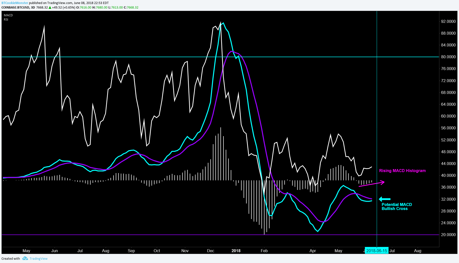The height and width of the screenshot is (263, 459).
Task: Click the open price value O:7616.00
Action: (x=84, y=8)
